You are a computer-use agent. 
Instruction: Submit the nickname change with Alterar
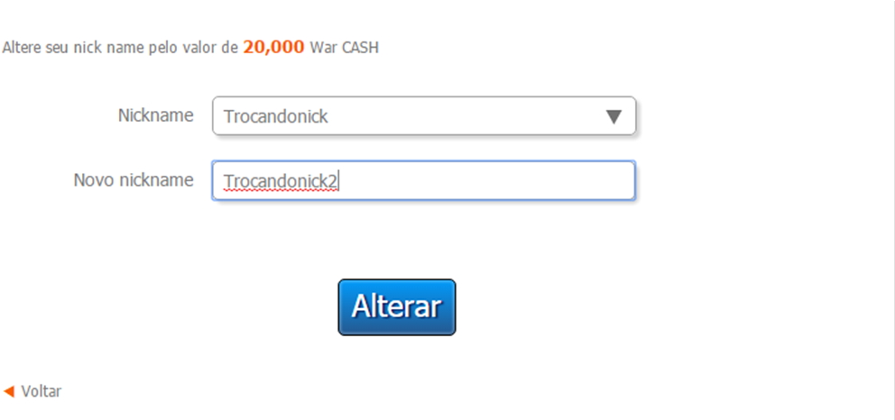pyautogui.click(x=397, y=307)
